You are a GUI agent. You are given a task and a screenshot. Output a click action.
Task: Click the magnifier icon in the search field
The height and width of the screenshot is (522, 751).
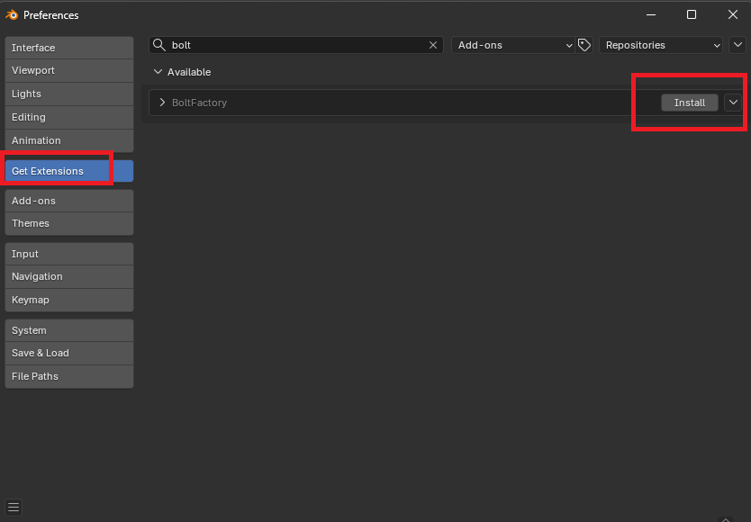coord(158,45)
